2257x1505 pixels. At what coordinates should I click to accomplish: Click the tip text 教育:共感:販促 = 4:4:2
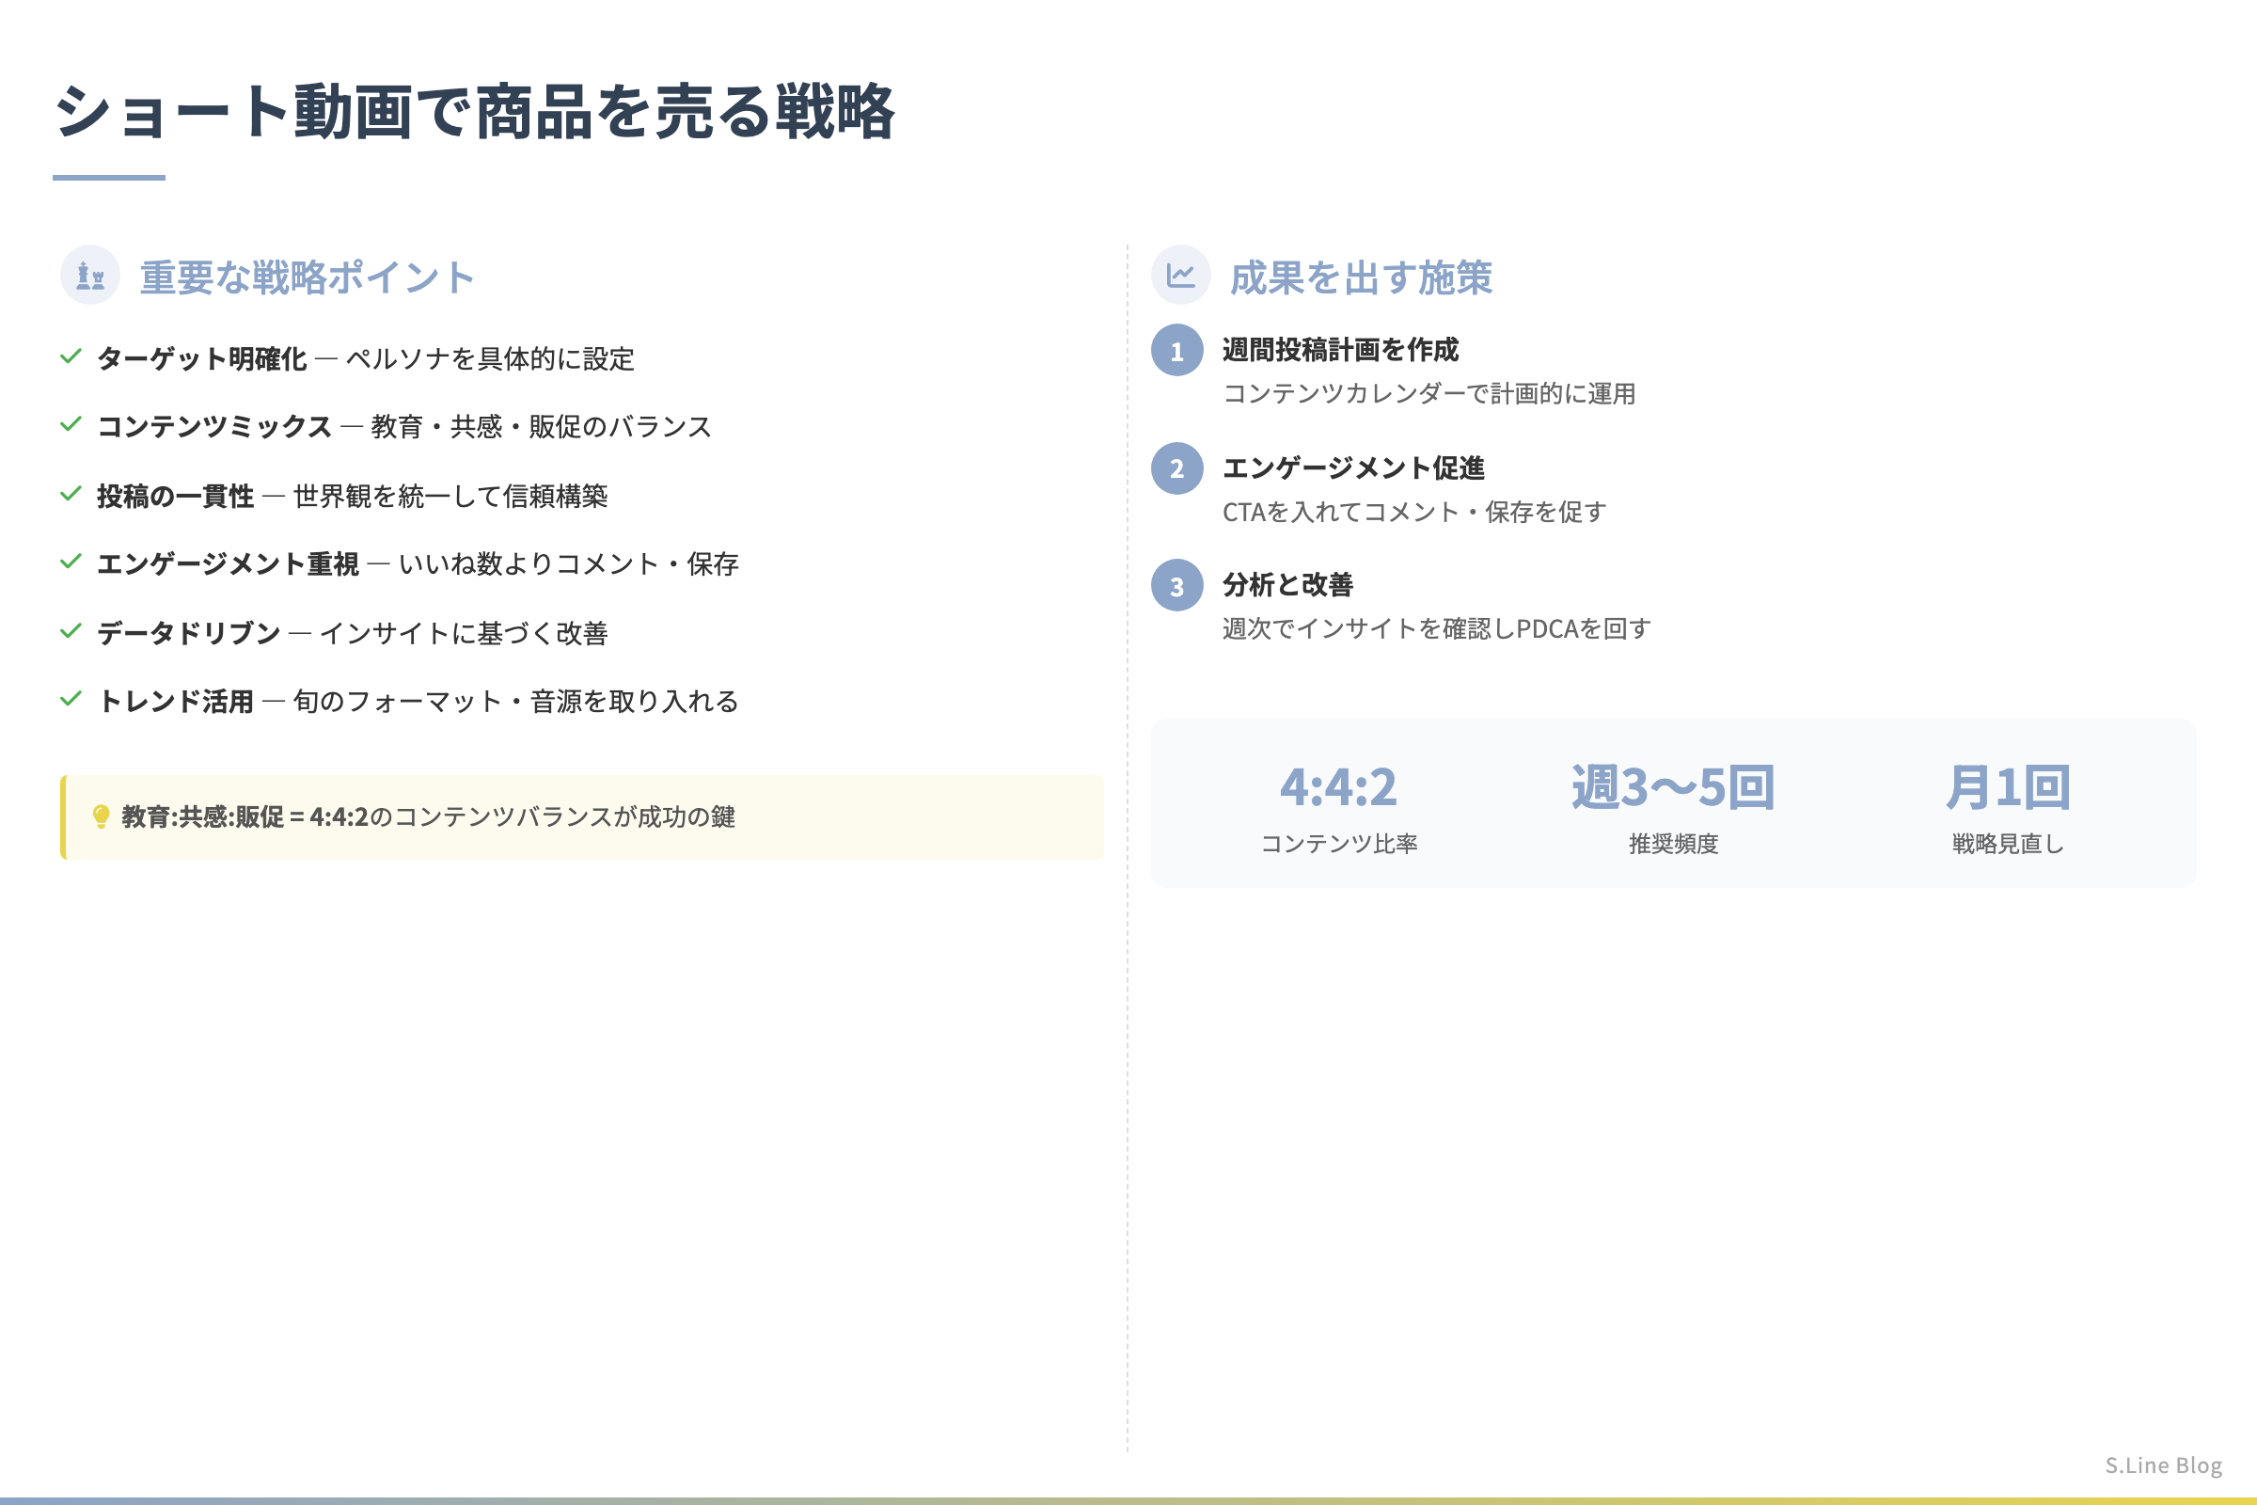(245, 816)
